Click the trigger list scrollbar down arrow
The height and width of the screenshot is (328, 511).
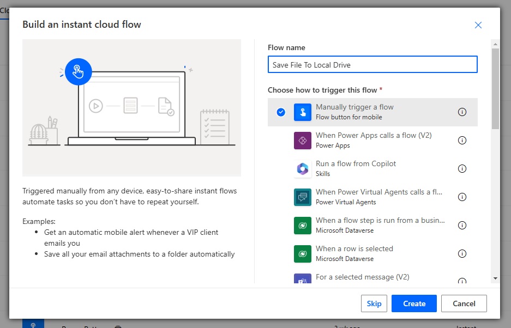(495, 278)
